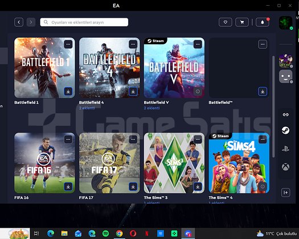Open the three-dot menu on Battlefield V
The width and height of the screenshot is (299, 239).
(x=198, y=44)
